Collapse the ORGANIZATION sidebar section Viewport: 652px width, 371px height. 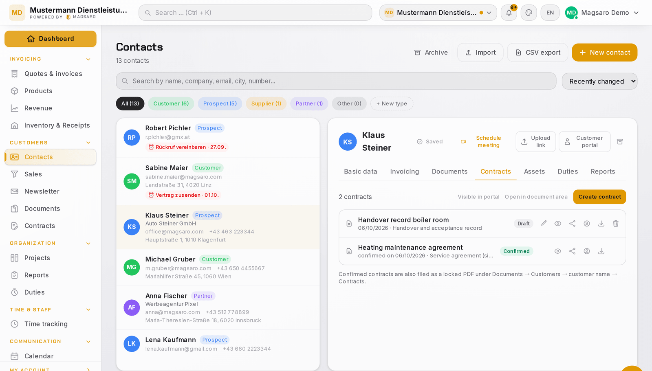click(x=51, y=243)
